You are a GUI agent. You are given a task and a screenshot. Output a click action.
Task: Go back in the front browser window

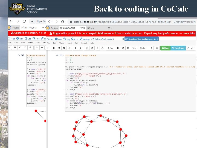50,22
